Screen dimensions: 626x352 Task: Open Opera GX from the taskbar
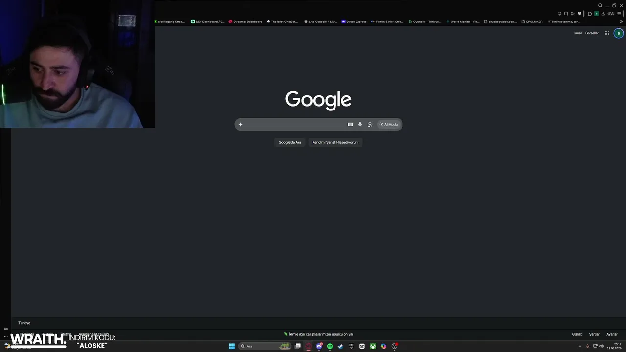tap(309, 346)
